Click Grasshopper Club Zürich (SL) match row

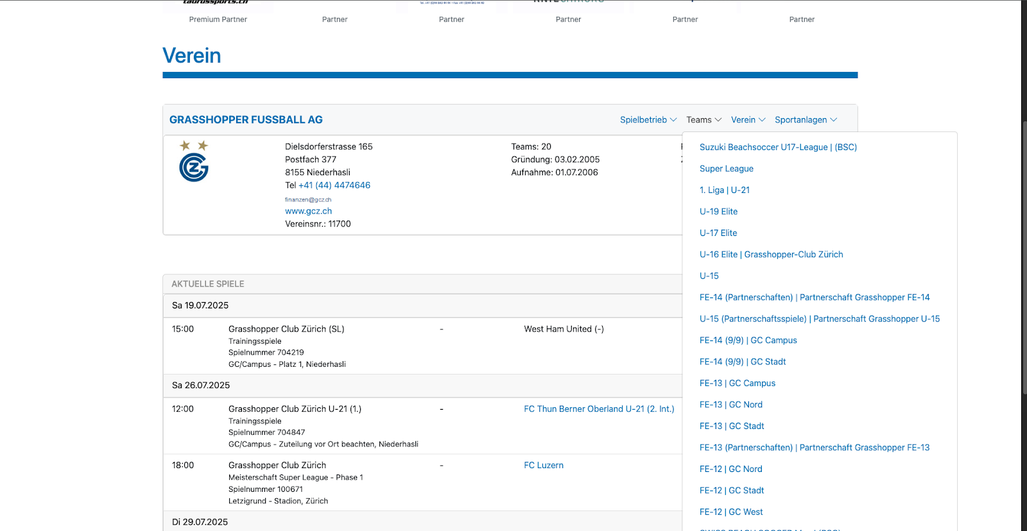pyautogui.click(x=286, y=329)
